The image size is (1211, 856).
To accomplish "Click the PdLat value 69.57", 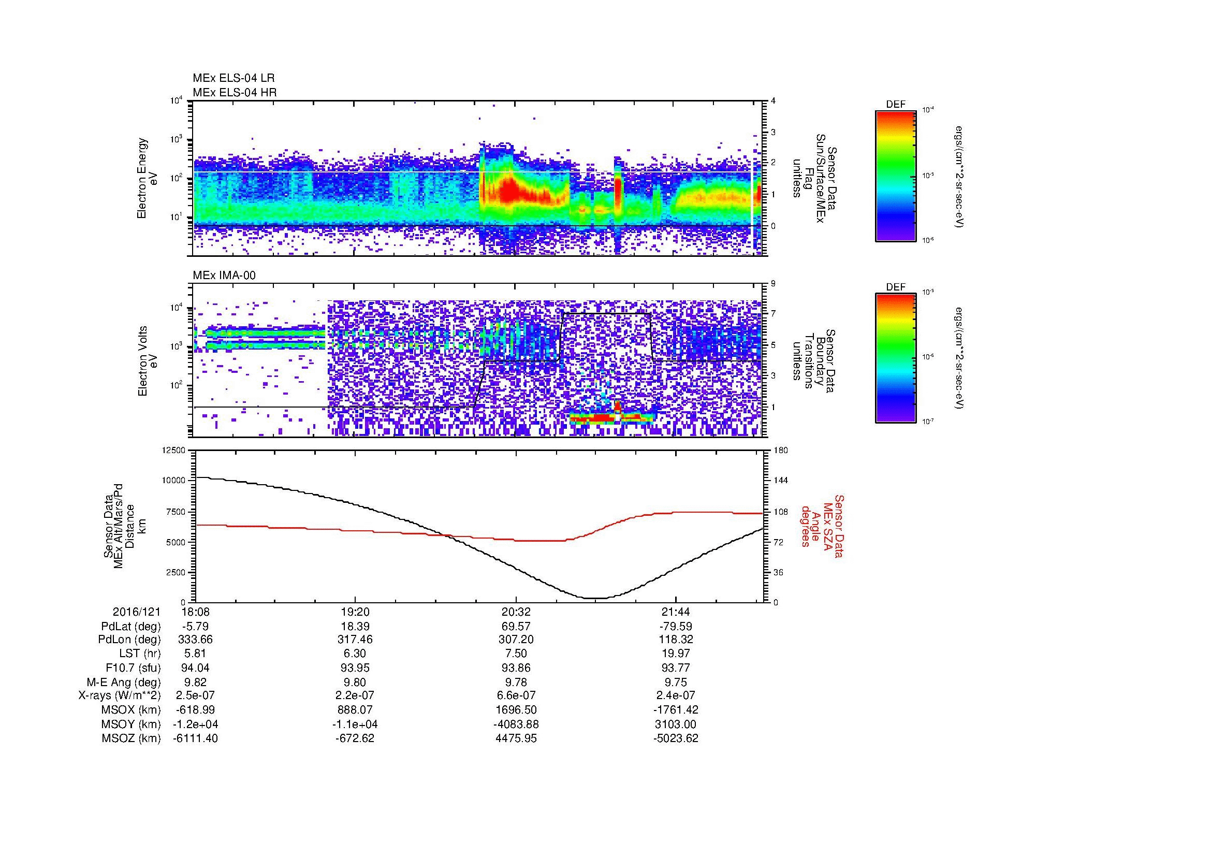I will point(516,627).
